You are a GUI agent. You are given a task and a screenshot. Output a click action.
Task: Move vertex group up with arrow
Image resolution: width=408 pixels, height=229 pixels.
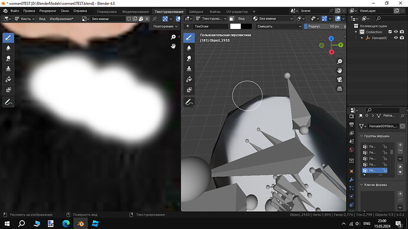tap(400, 166)
